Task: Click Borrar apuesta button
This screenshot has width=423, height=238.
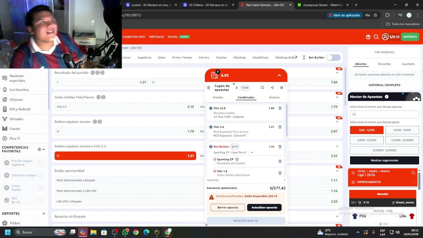Action: tap(228, 208)
